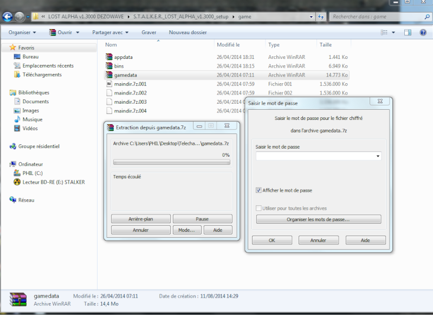Check Utiliser pour toutes les archives
The width and height of the screenshot is (433, 315).
point(258,208)
